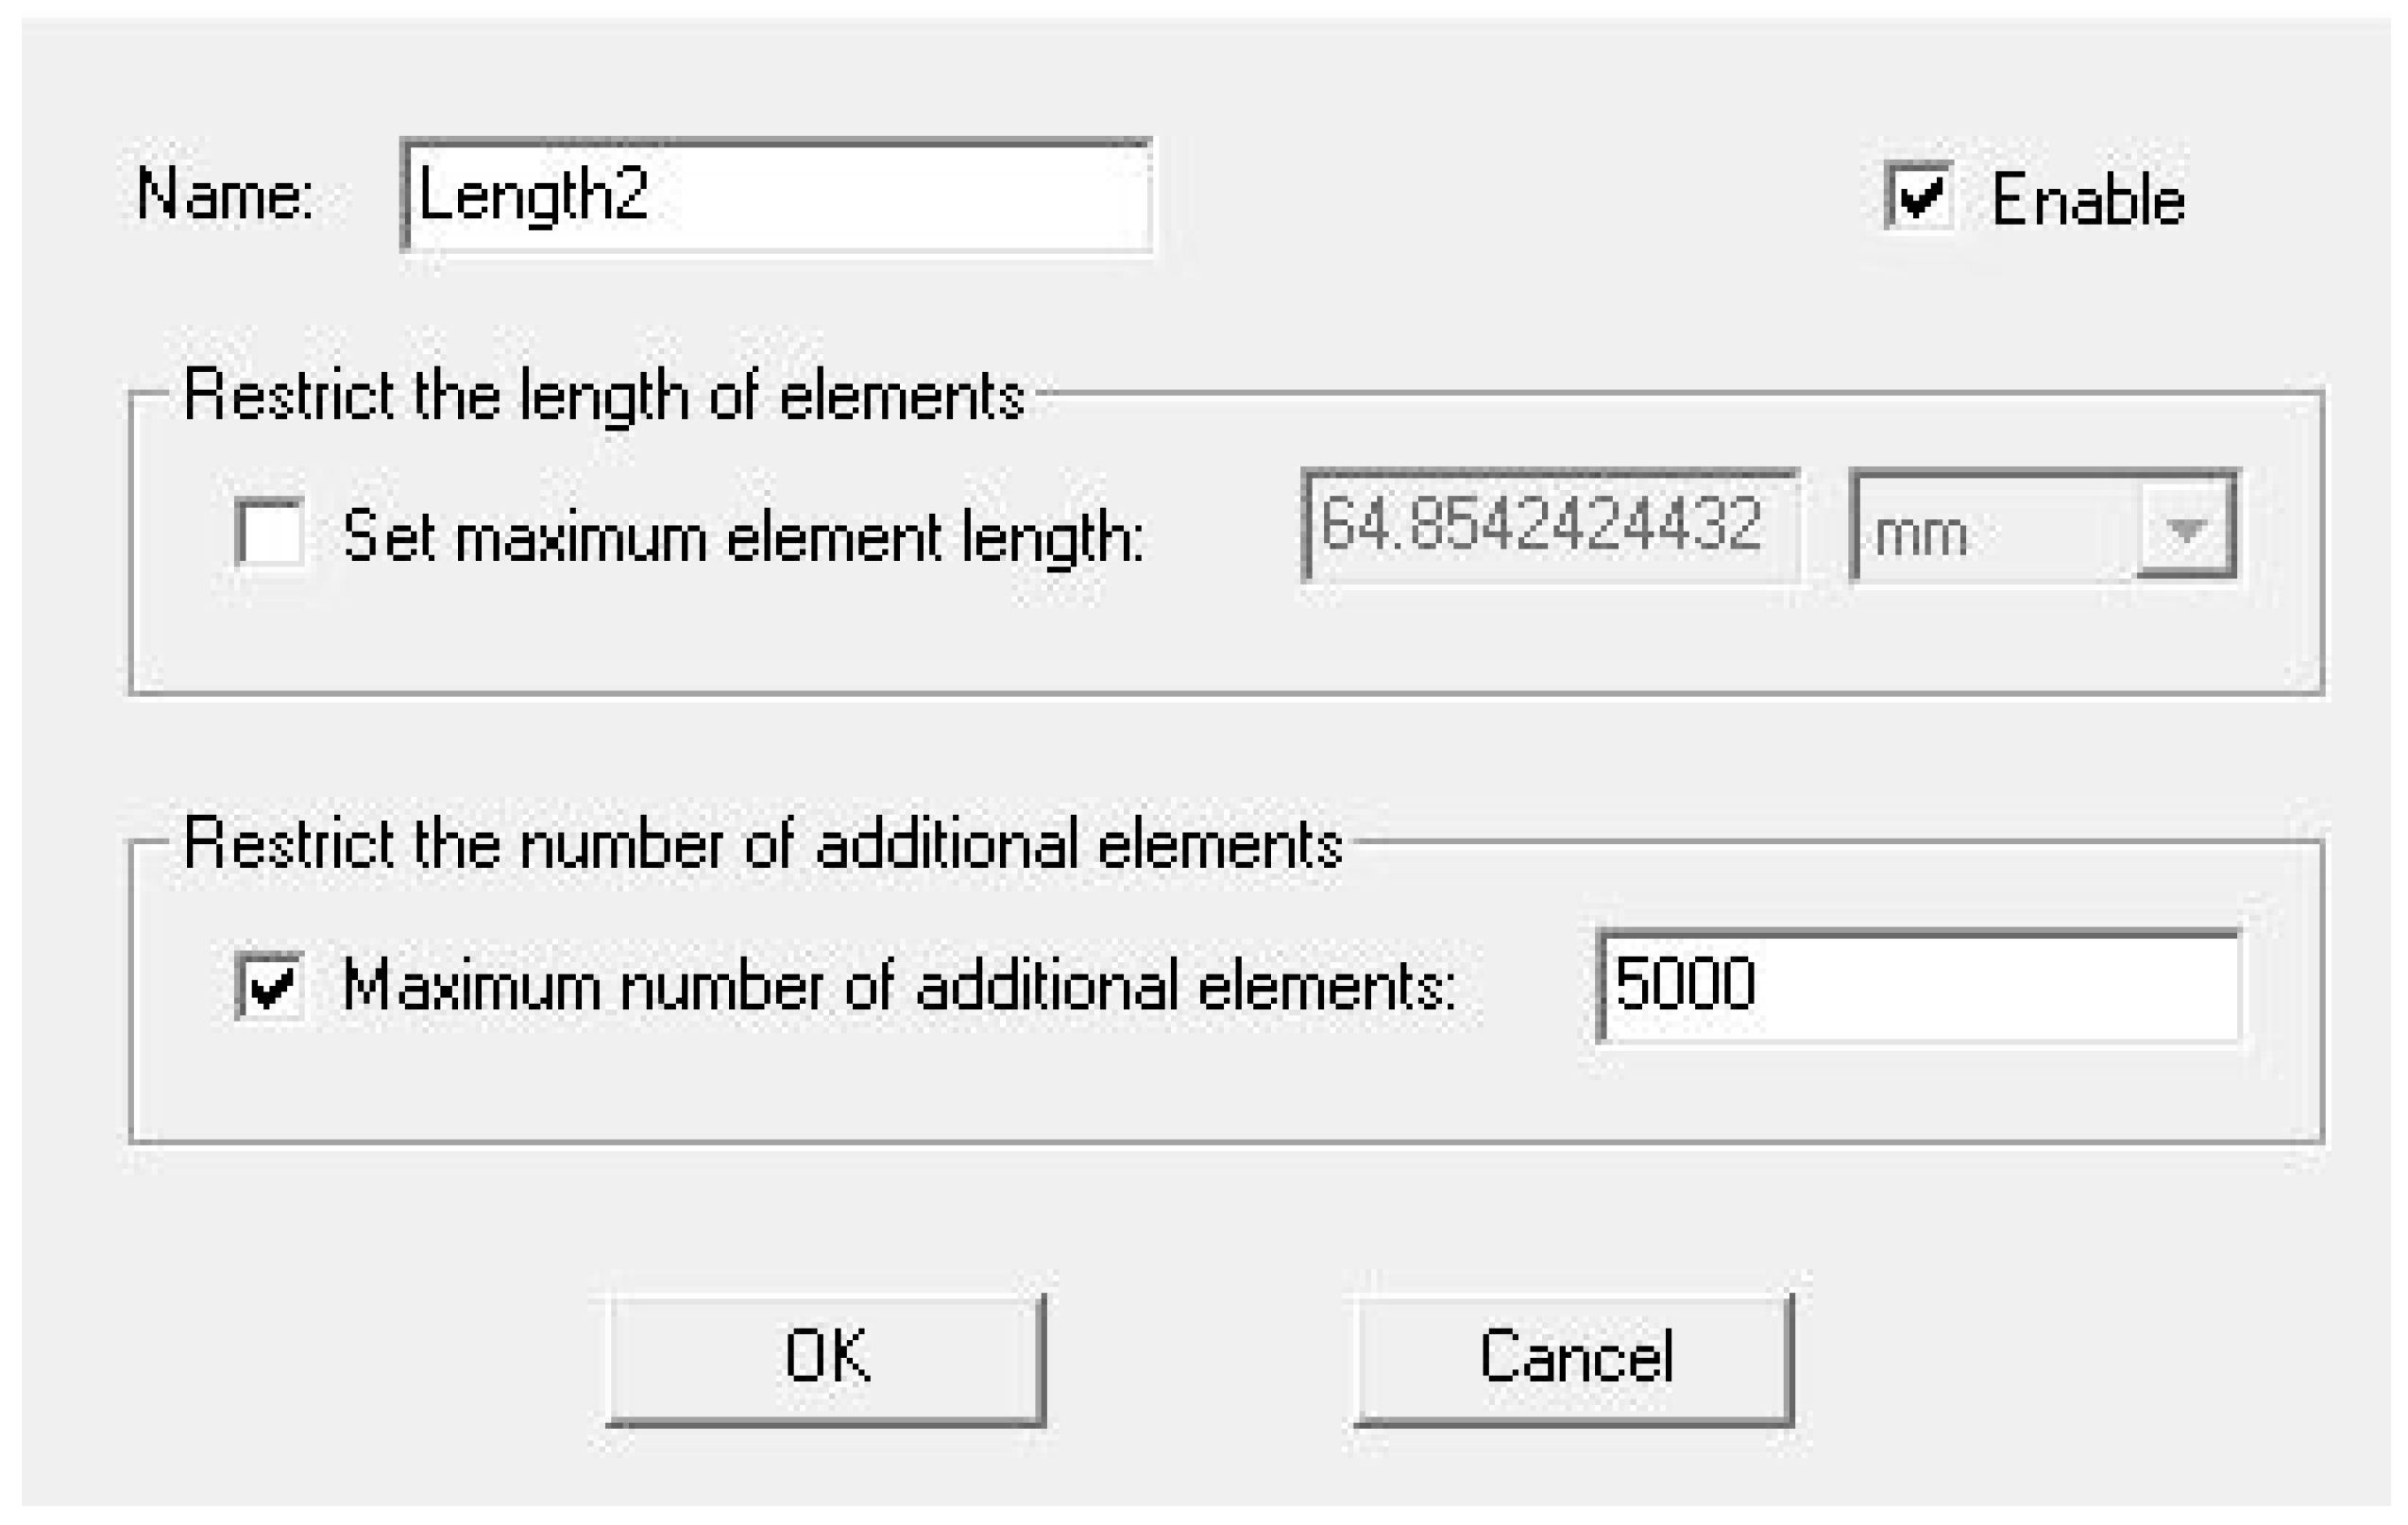
Task: Click "Restrict the length of elements" group title
Action: pyautogui.click(x=604, y=396)
